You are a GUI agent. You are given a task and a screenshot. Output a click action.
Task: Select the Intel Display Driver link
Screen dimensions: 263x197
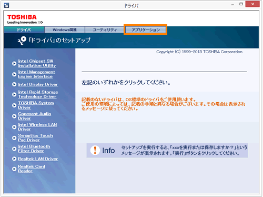pos(38,84)
